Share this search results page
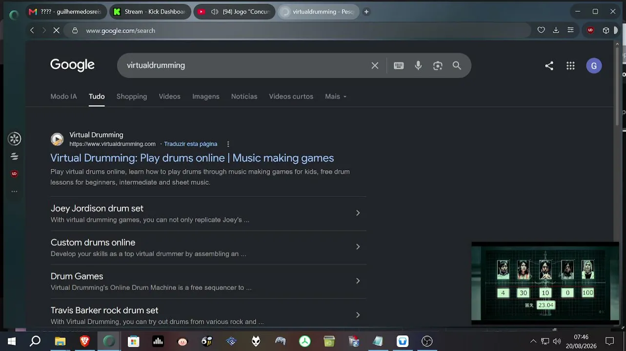626x351 pixels. 549,66
